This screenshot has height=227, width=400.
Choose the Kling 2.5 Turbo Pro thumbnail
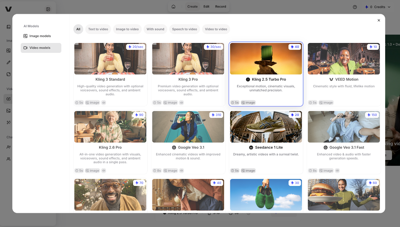[x=266, y=59]
